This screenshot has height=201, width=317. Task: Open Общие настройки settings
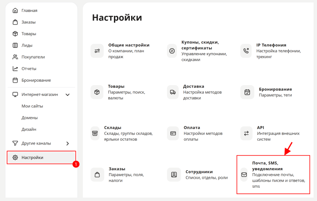(129, 45)
